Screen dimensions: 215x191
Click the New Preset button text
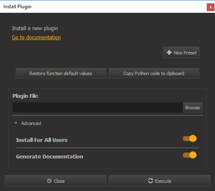click(185, 53)
